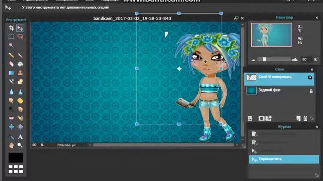Select the Eraser tool
323x181 pixels.
11,64
